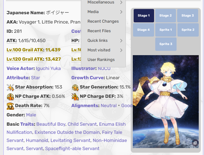Click the NP Charge ATK icon

point(10,96)
